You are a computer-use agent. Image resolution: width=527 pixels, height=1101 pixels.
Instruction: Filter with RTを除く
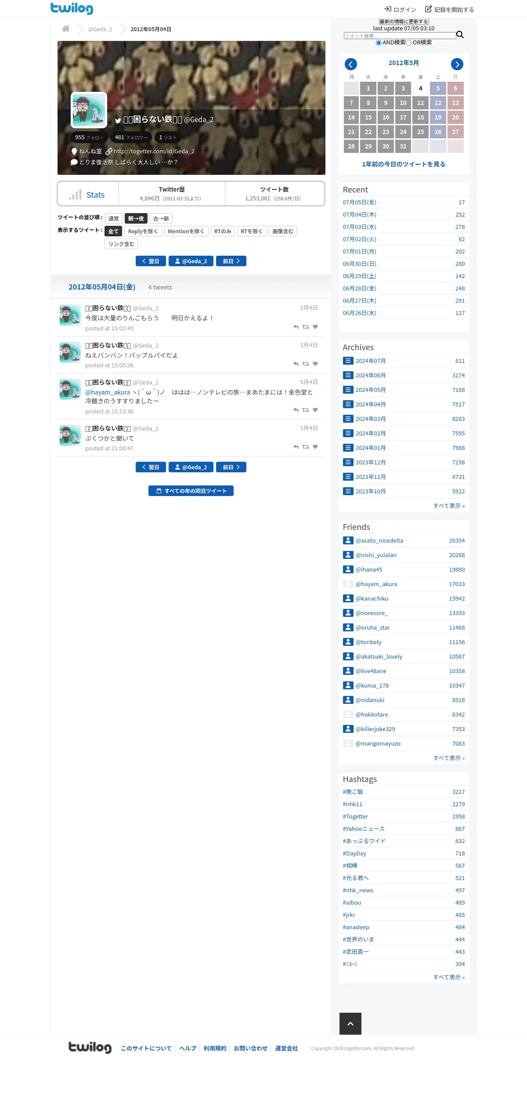(x=252, y=231)
